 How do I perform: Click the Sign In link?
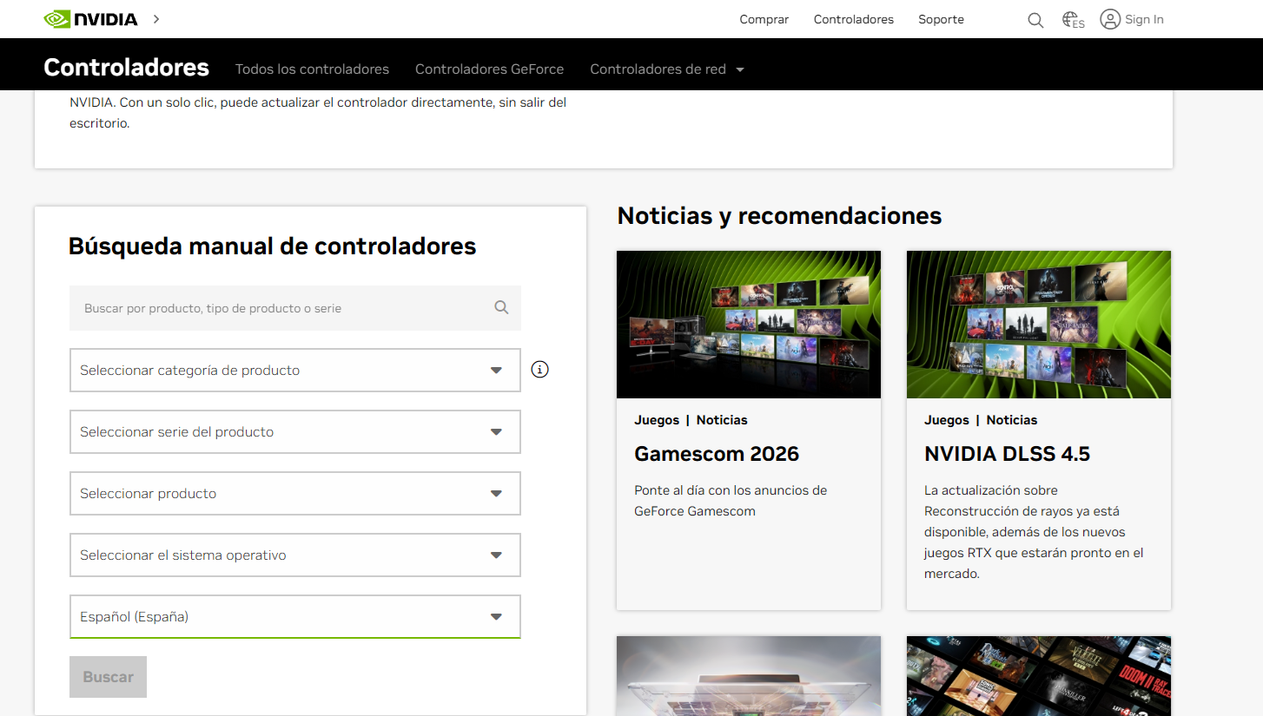(1144, 19)
